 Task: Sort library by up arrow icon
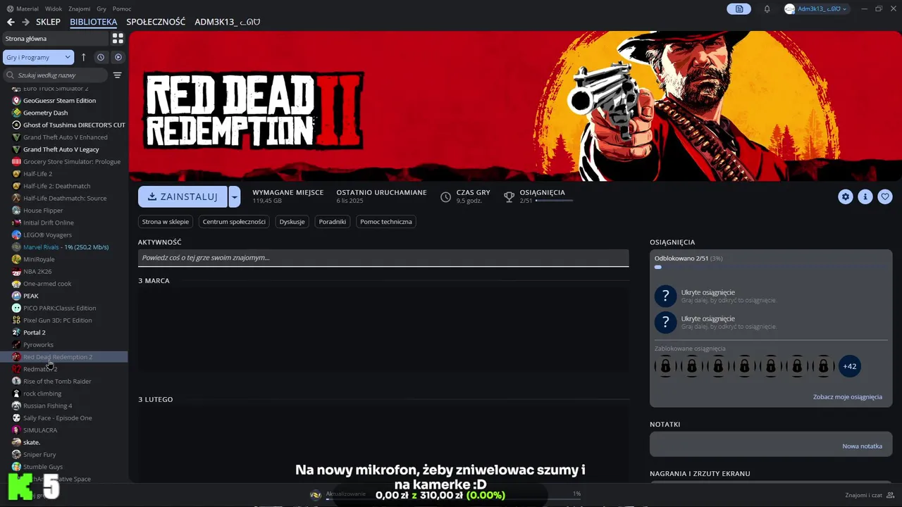coord(83,57)
